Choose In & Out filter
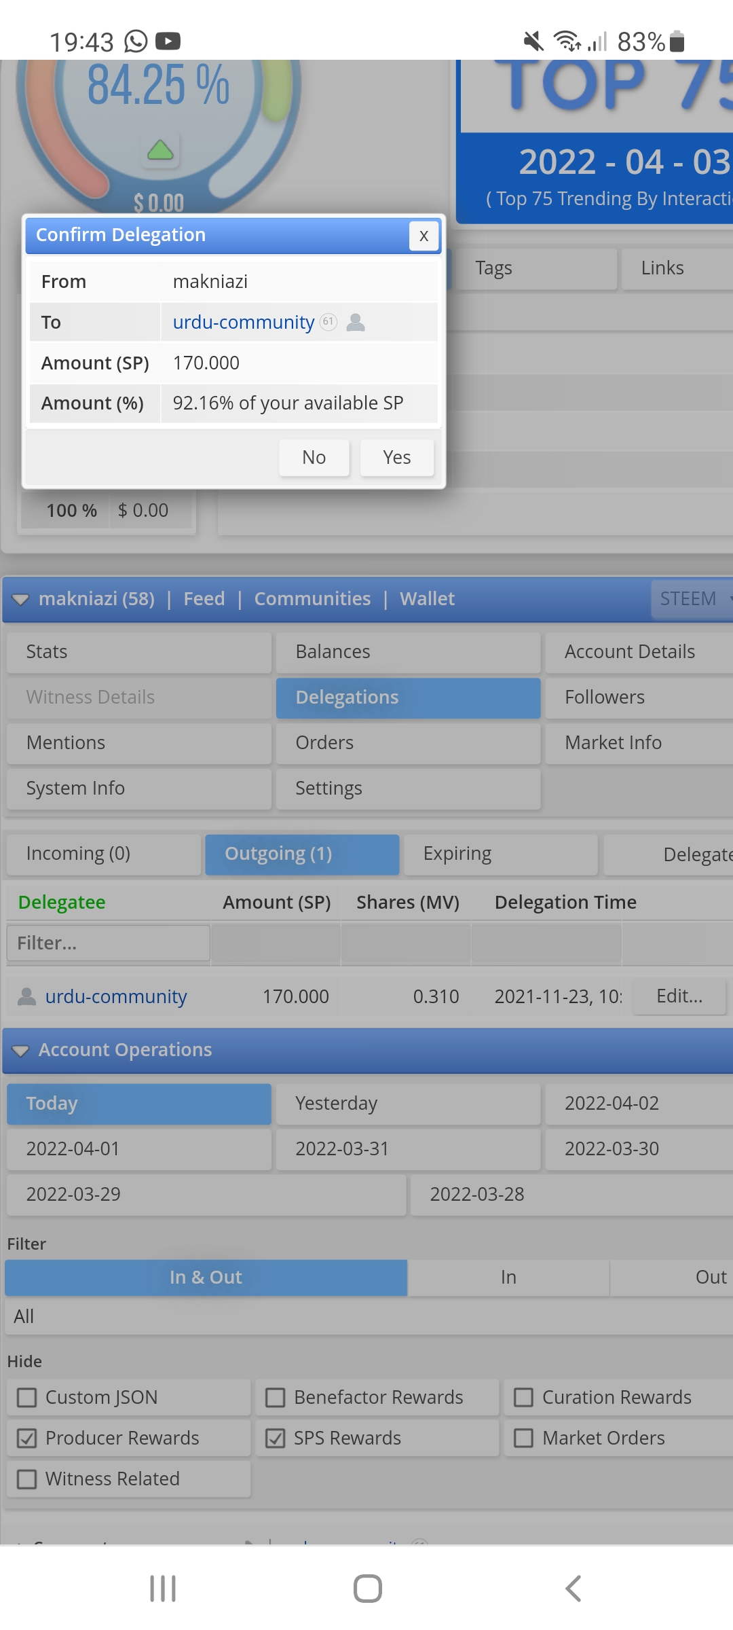 pyautogui.click(x=206, y=1278)
